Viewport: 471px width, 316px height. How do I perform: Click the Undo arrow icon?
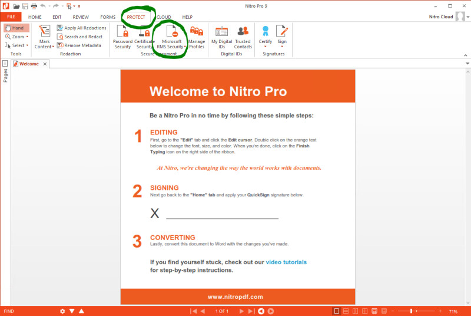43,6
